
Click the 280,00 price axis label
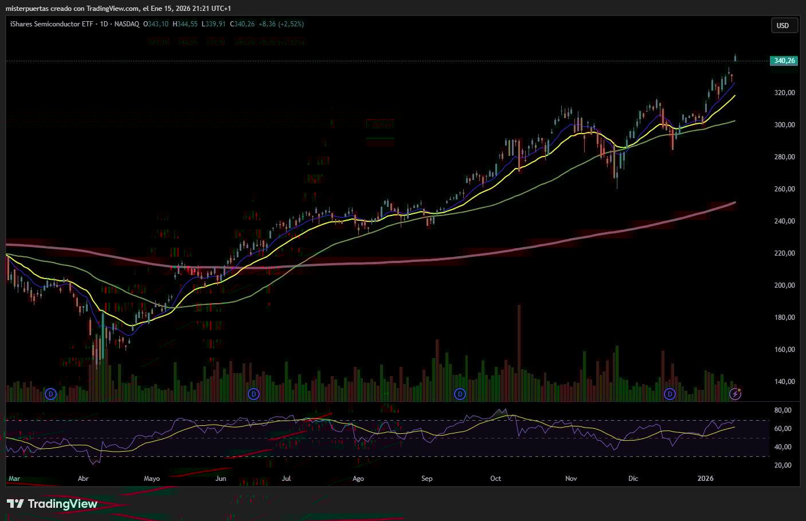pyautogui.click(x=785, y=157)
